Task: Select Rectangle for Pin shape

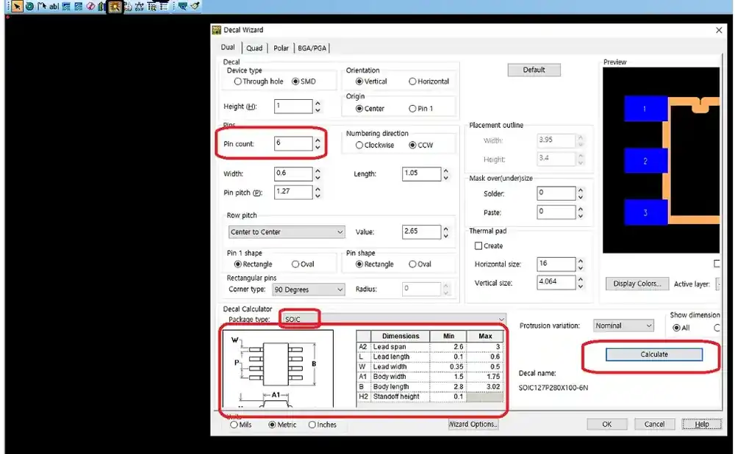Action: (x=359, y=264)
